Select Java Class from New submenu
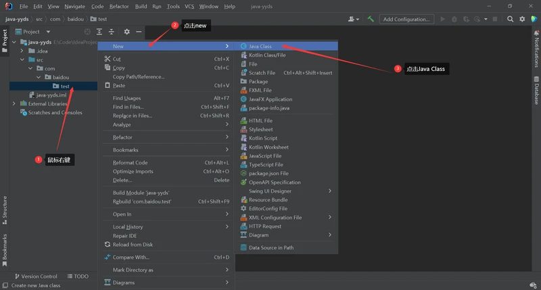Screen dimensions: 541x290 [260, 46]
